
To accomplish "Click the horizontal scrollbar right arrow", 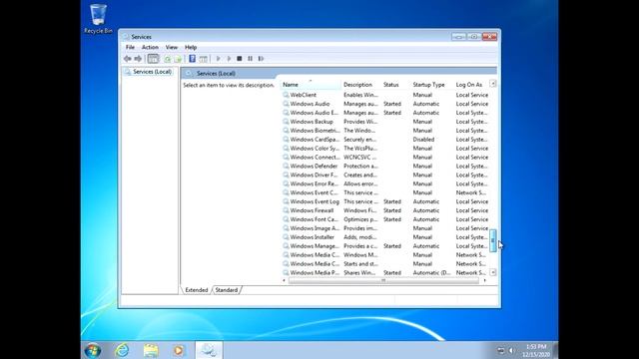I will (x=484, y=280).
